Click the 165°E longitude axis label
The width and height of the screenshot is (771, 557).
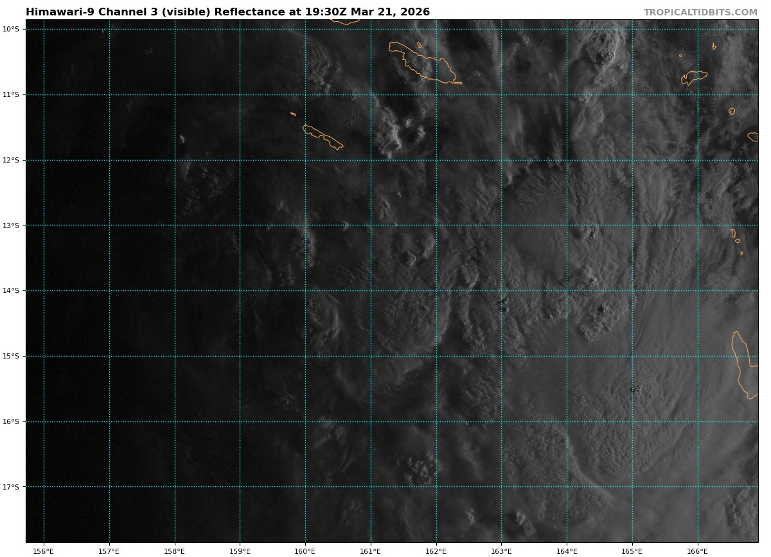click(632, 551)
